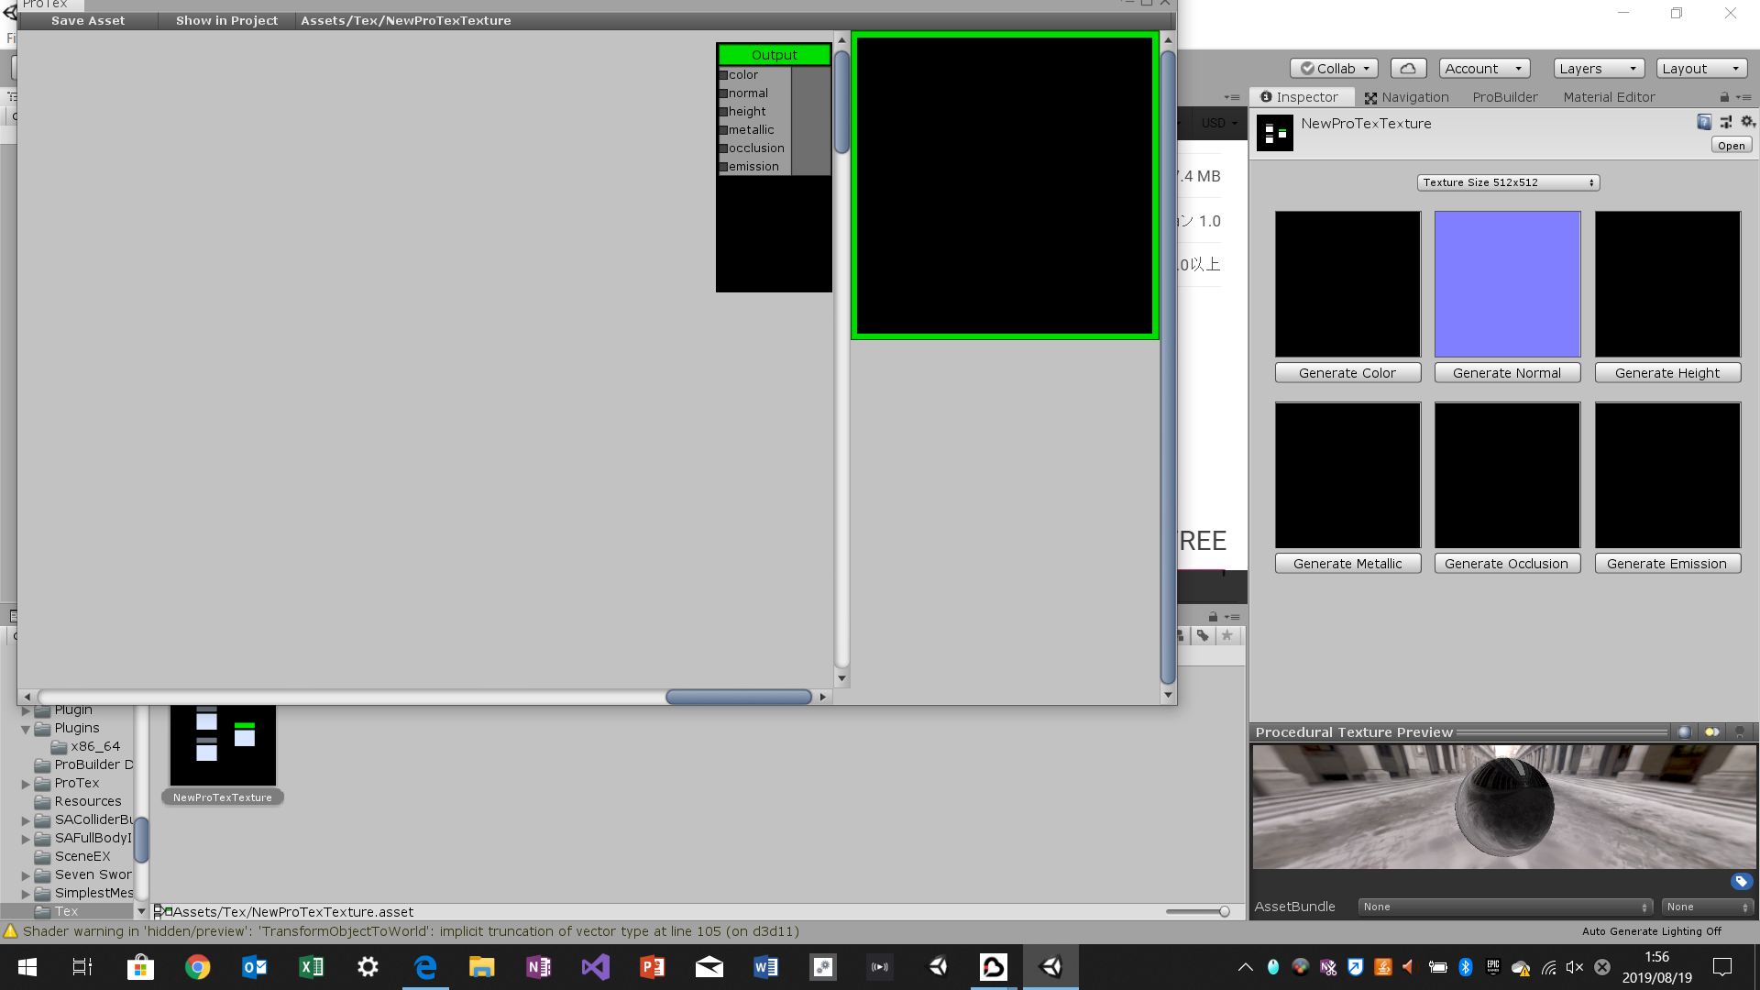Click the Save Asset button
The height and width of the screenshot is (990, 1760).
(x=88, y=20)
